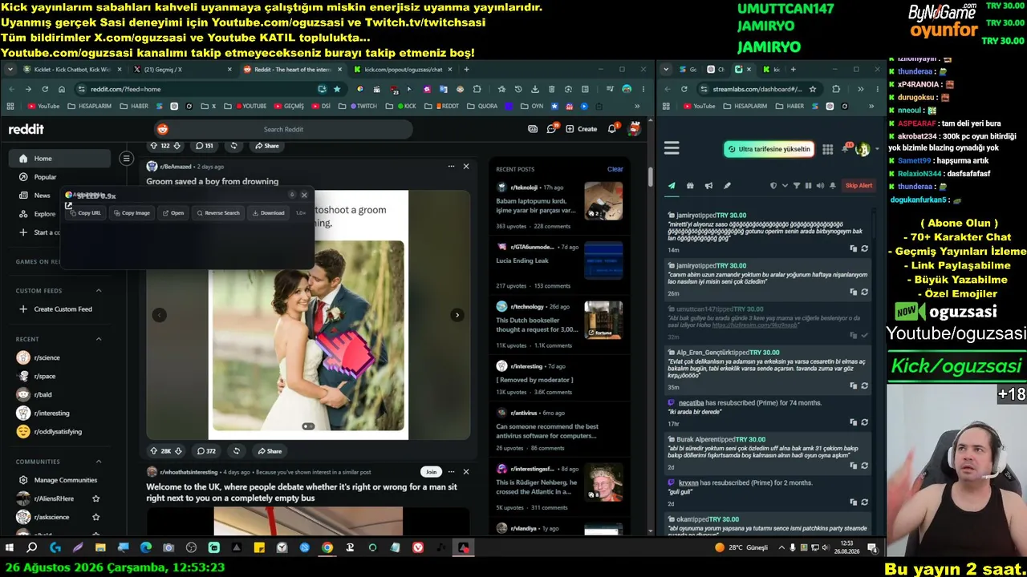
Task: Close the image speed overlay popup
Action: (x=304, y=195)
